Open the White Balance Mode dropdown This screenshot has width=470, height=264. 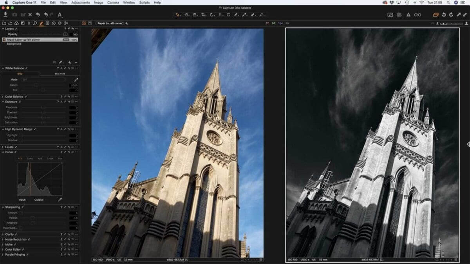tap(44, 79)
